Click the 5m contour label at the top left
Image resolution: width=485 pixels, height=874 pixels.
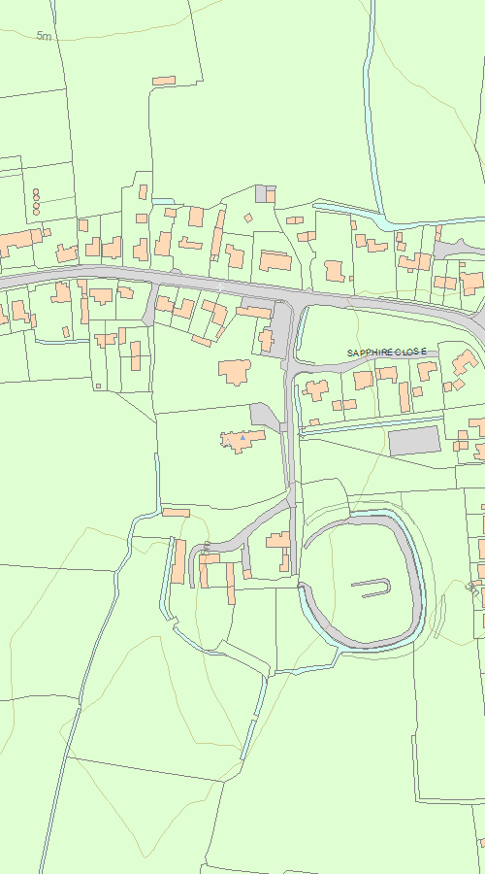(x=44, y=36)
